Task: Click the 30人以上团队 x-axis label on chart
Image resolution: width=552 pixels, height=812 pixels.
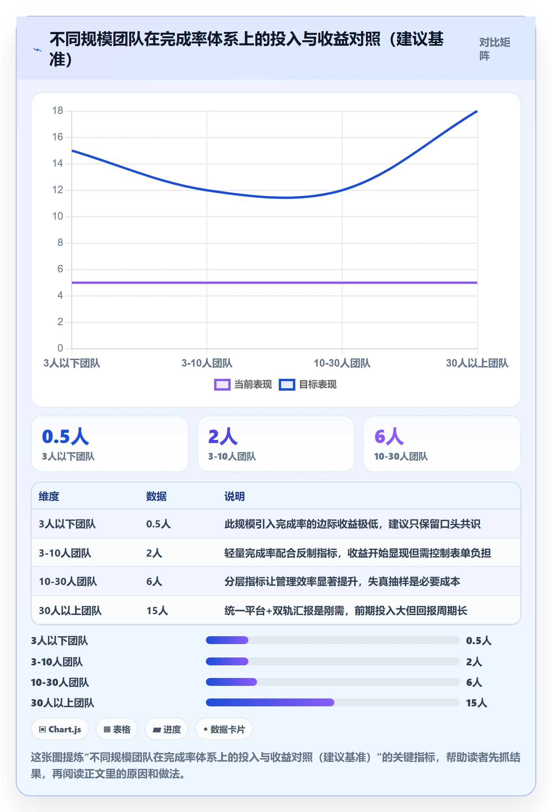Action: (477, 363)
